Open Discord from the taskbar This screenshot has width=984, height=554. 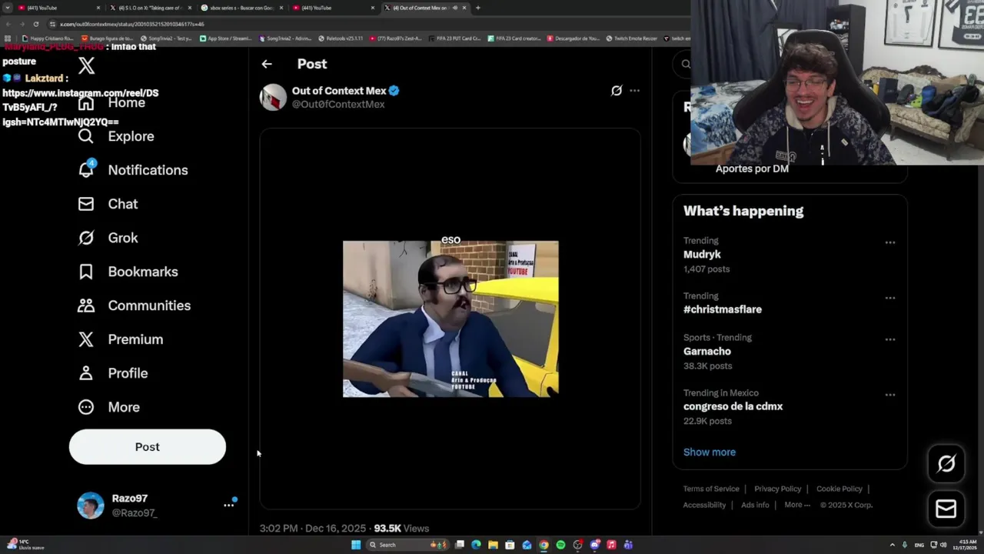pos(594,545)
